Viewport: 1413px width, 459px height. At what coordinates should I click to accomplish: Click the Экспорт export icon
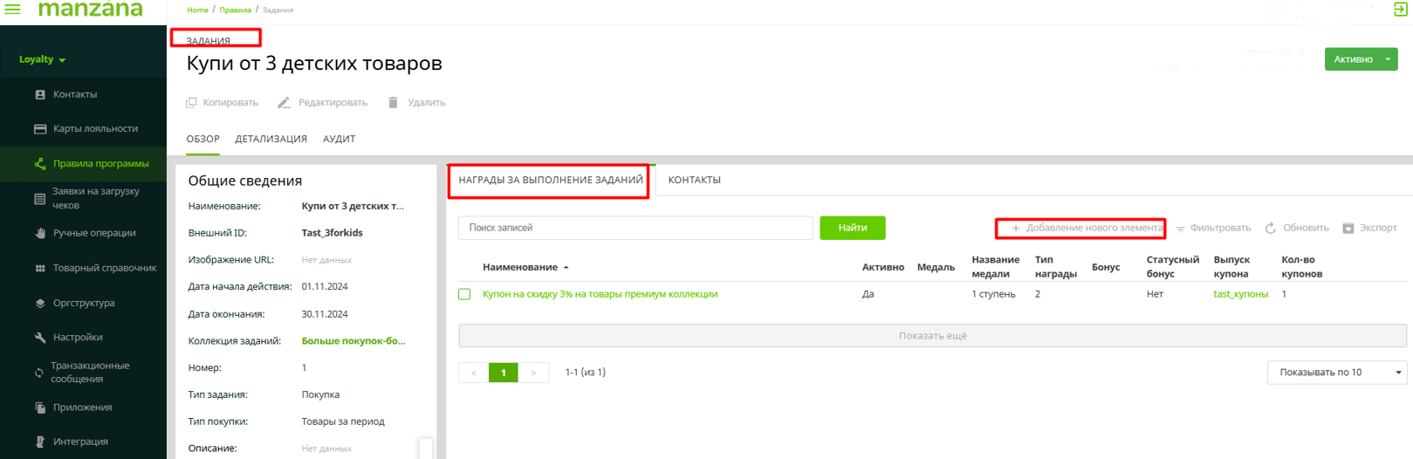click(1348, 229)
